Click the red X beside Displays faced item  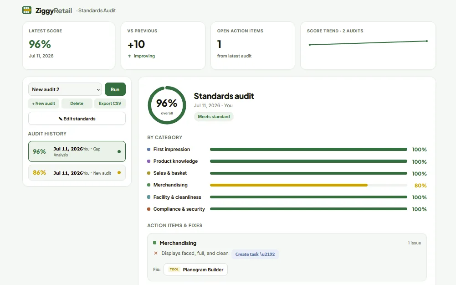click(156, 253)
